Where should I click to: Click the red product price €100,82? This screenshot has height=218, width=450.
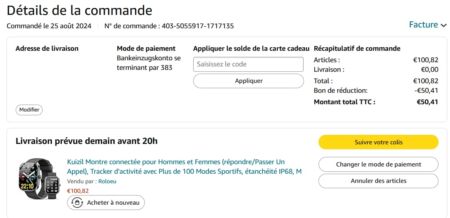click(78, 191)
